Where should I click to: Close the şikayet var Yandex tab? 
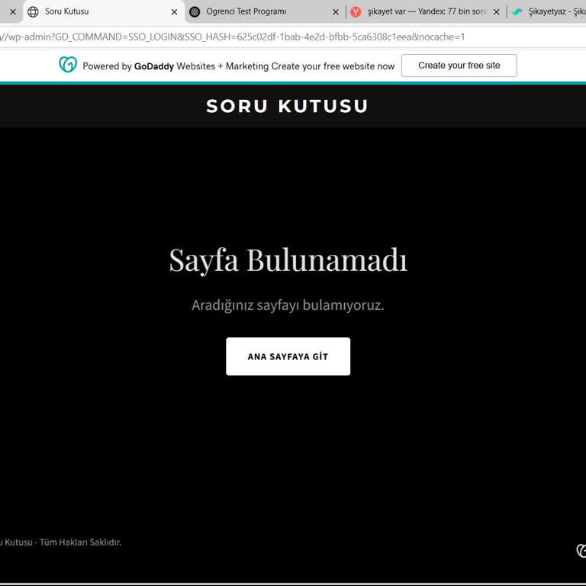(x=496, y=12)
